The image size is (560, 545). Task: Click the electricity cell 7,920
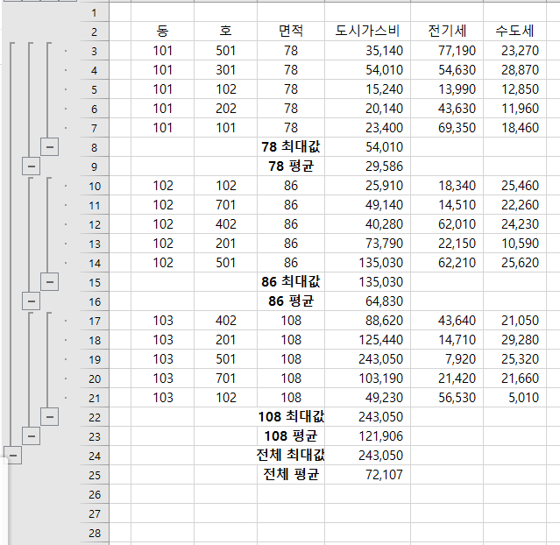pos(447,359)
